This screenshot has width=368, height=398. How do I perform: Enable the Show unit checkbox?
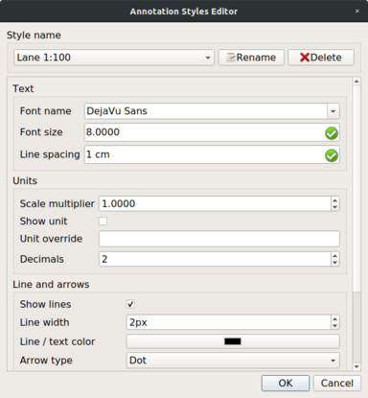point(103,221)
